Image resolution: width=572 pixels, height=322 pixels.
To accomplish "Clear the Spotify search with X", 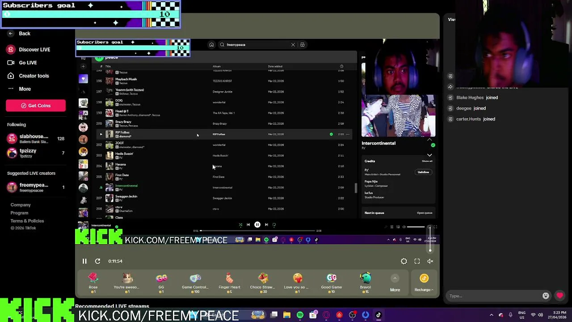I will coord(293,45).
